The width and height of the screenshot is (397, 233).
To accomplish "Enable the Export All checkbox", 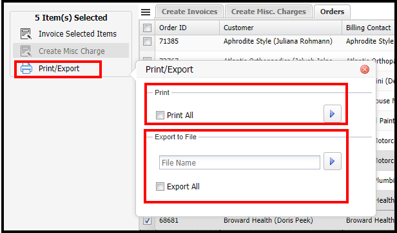I will click(160, 187).
